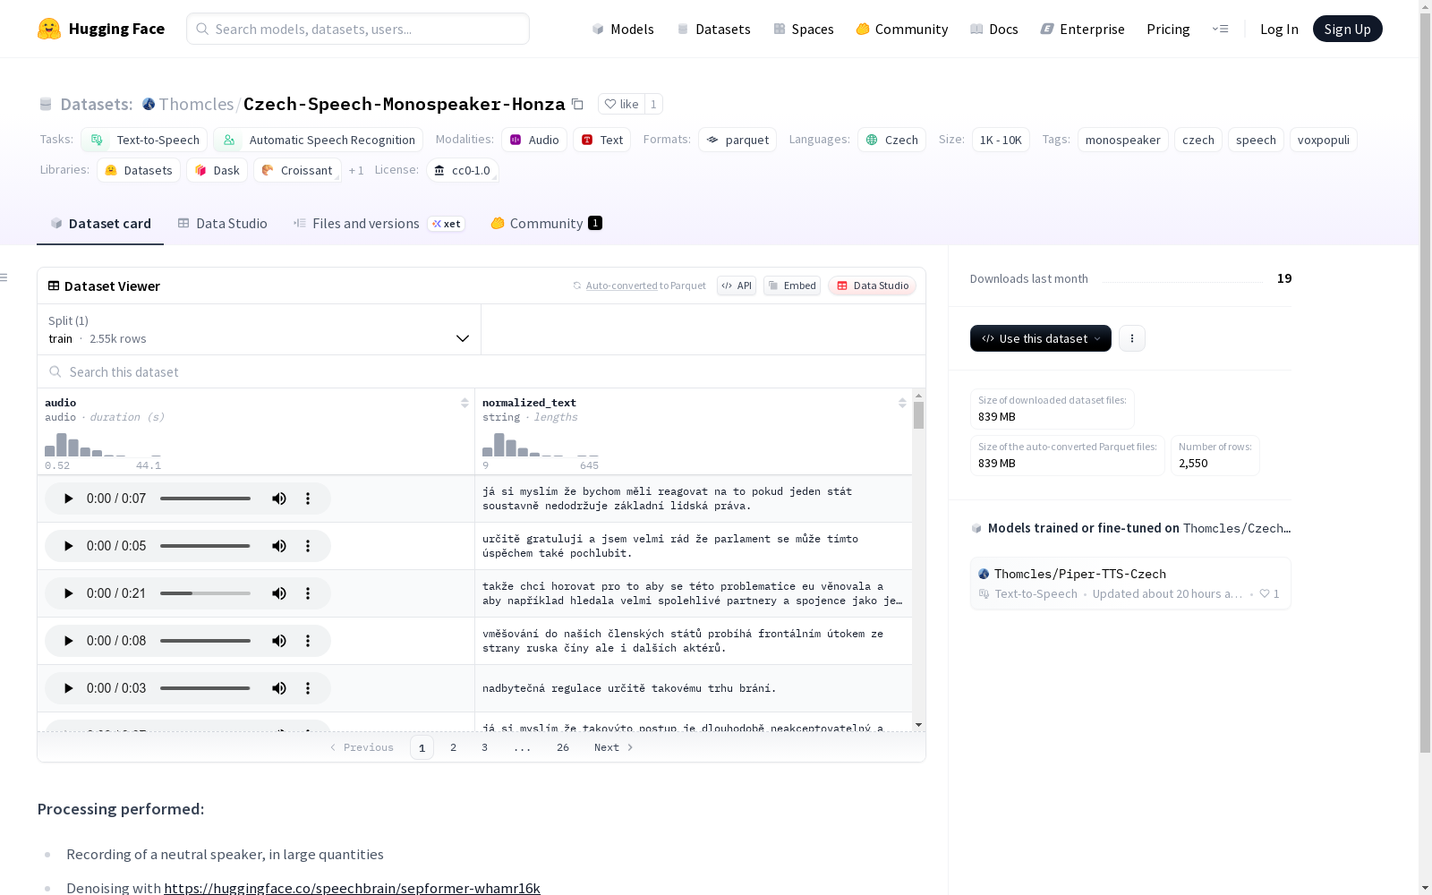Open more options for the 0:07 audio
This screenshot has width=1432, height=895.
(x=308, y=499)
